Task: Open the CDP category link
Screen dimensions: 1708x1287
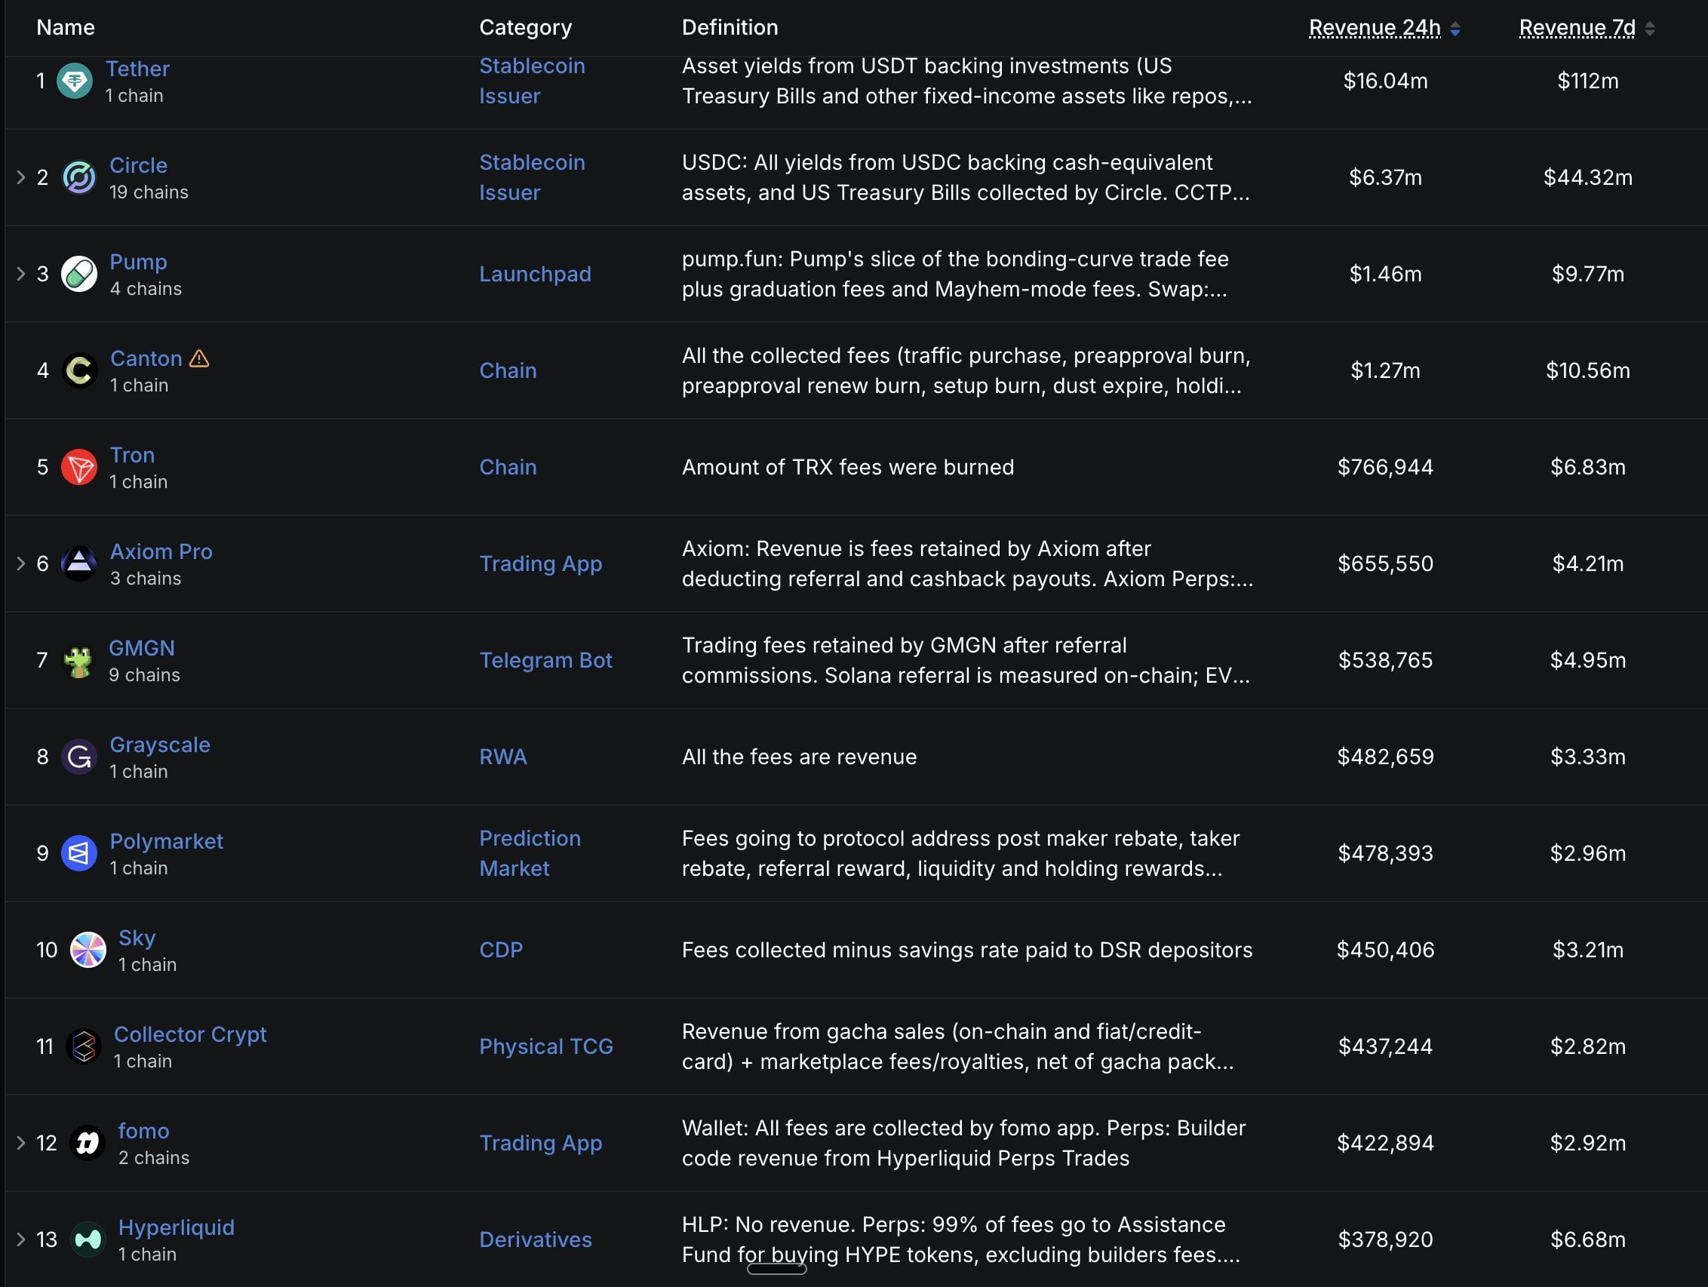Action: point(500,950)
